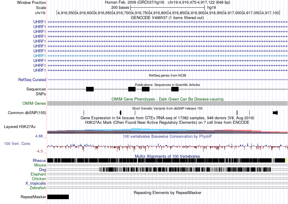Click the GTEx Gene Expression title line
This screenshot has height=204, width=288.
(167, 118)
